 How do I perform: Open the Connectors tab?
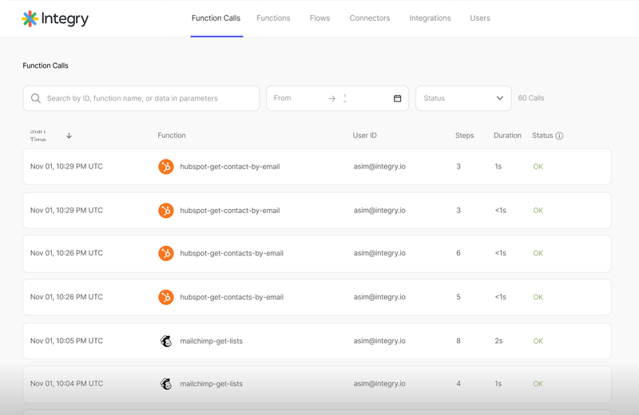click(x=370, y=18)
